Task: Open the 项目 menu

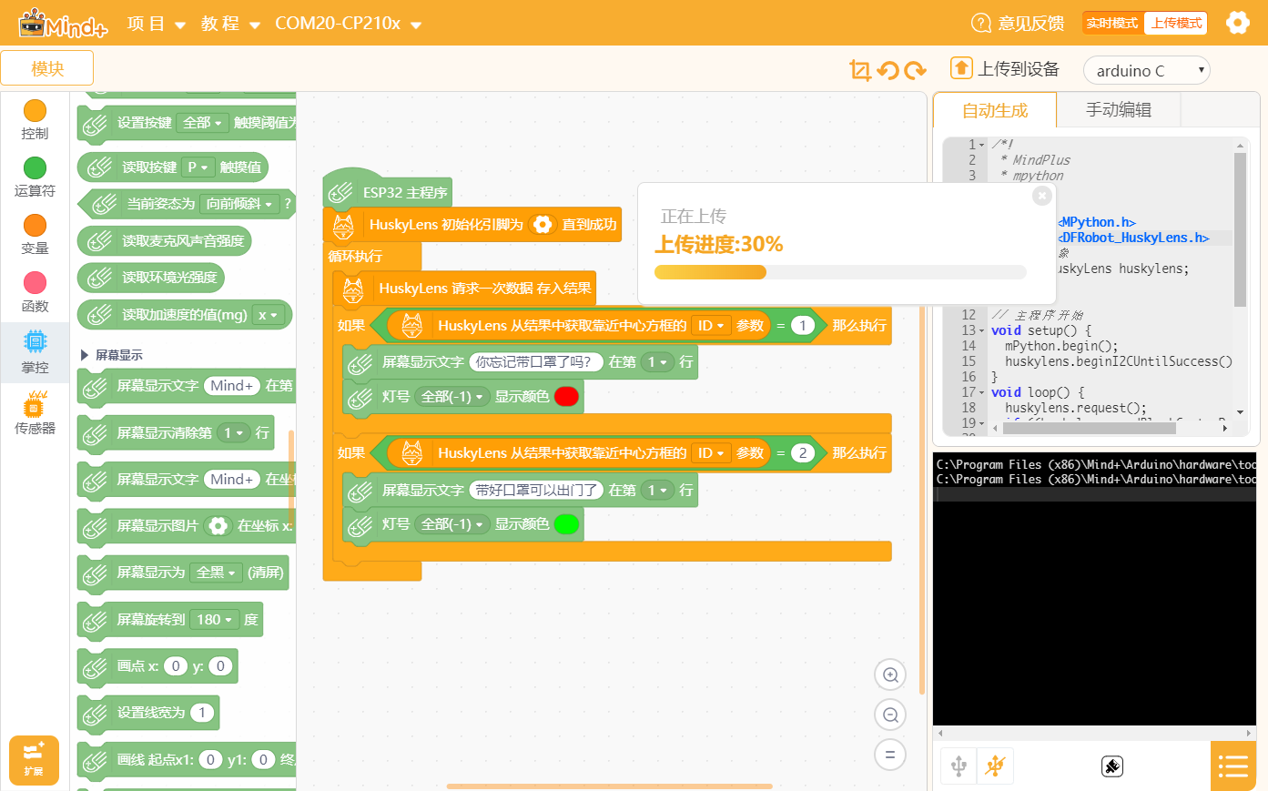Action: click(x=157, y=23)
